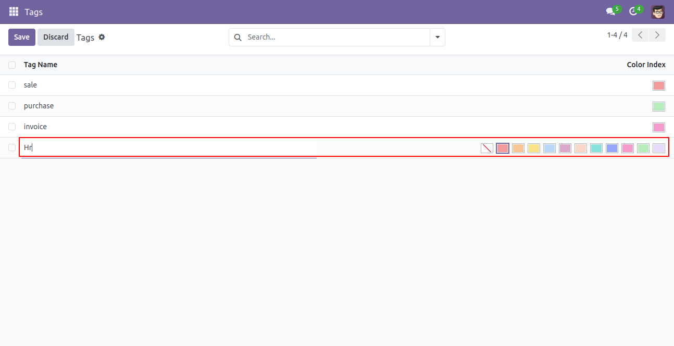
Task: Click the Tags title in top bar
Action: click(x=34, y=11)
